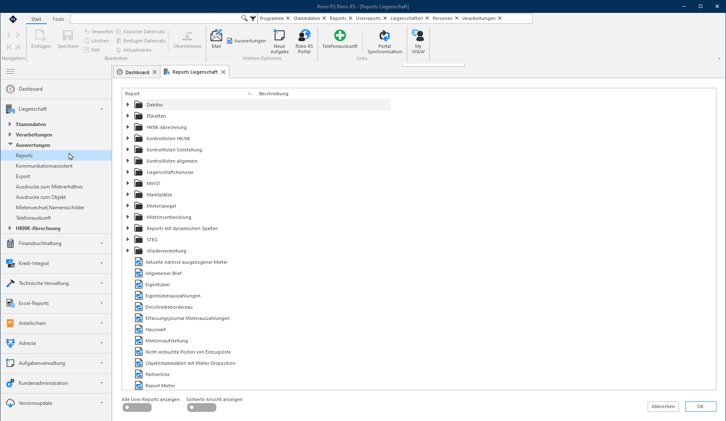The image size is (726, 421).
Task: Open the Mietzinsaufstellung report
Action: click(x=167, y=341)
